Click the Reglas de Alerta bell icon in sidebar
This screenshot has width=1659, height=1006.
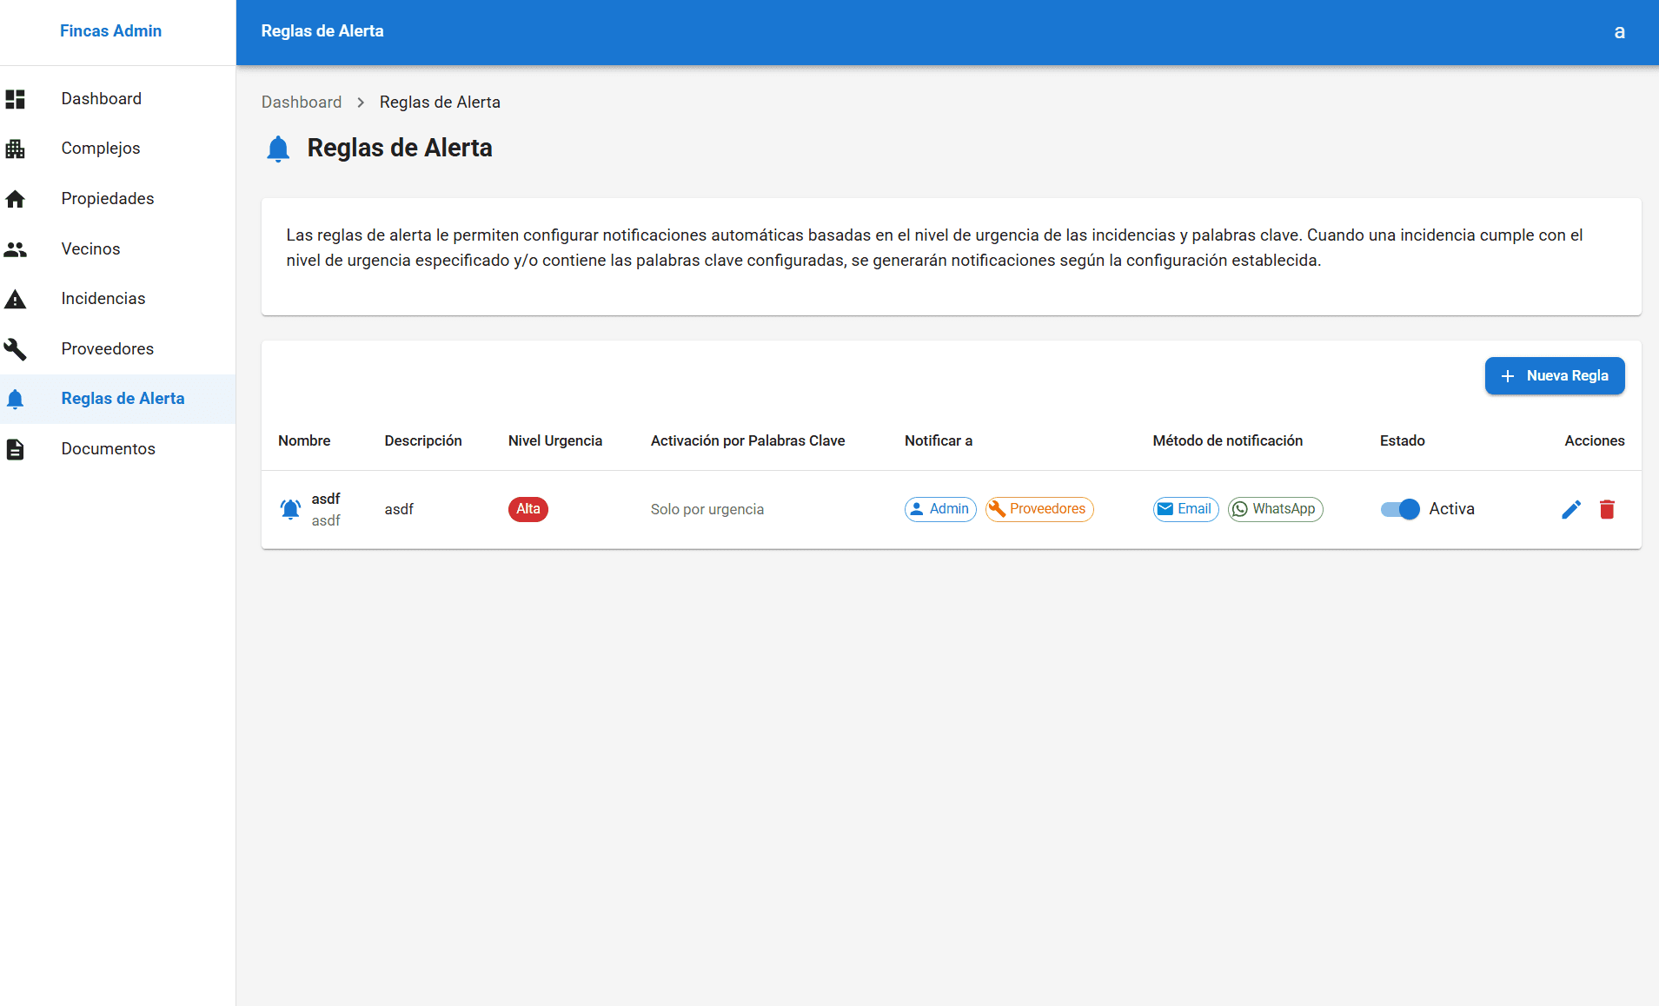click(15, 399)
